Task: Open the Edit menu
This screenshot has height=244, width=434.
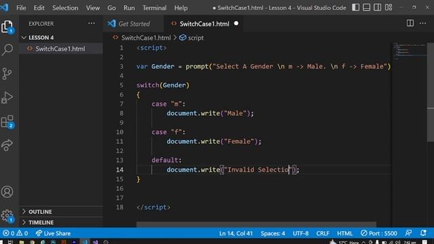Action: click(x=39, y=7)
